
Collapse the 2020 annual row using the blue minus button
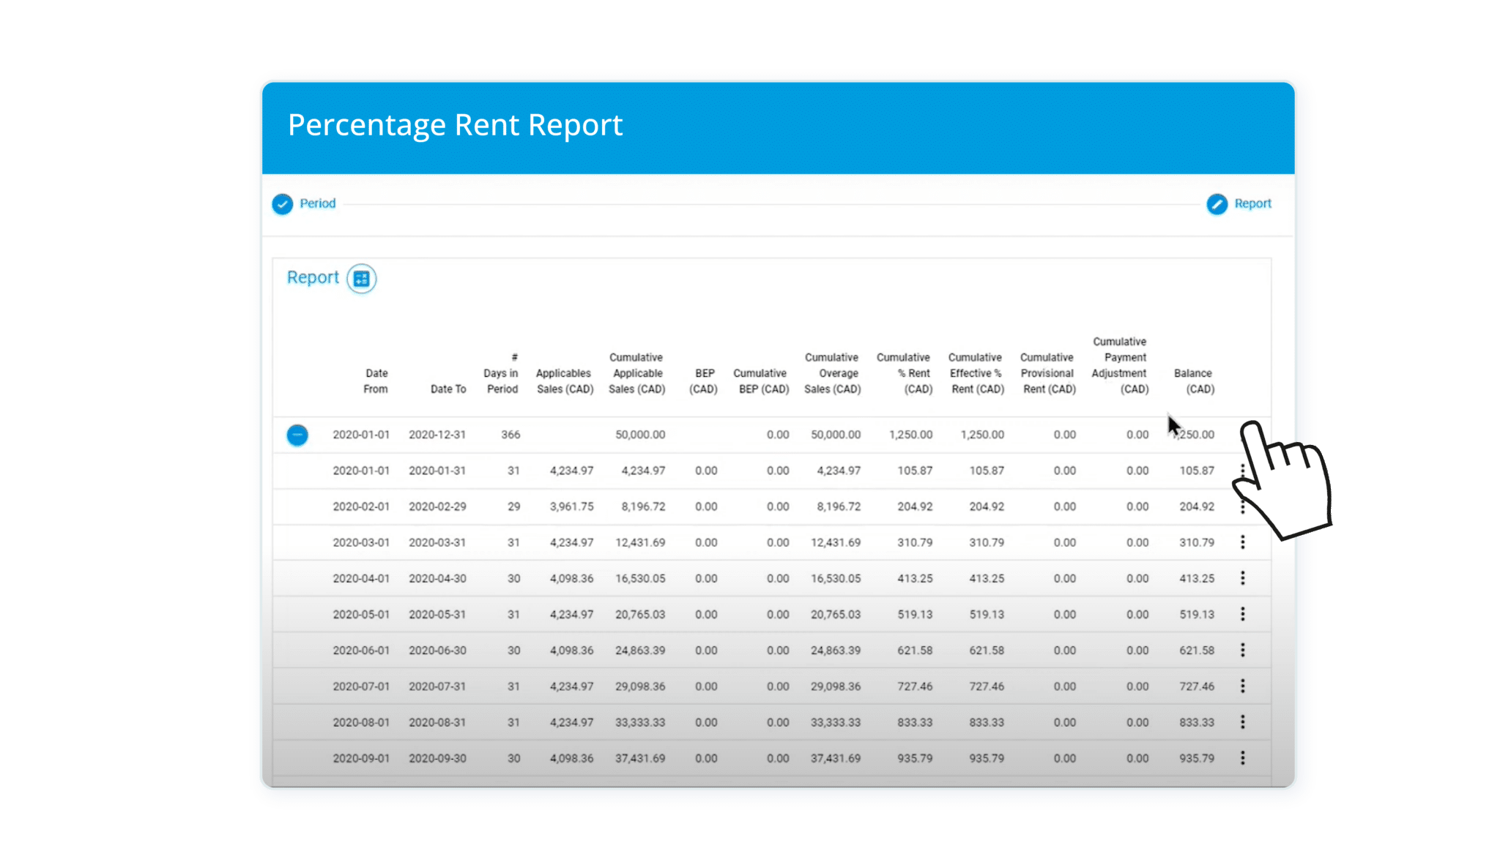299,434
